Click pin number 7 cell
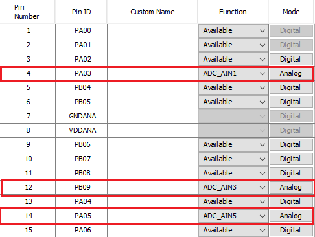Screen dimensions: 315x237 tap(28, 116)
